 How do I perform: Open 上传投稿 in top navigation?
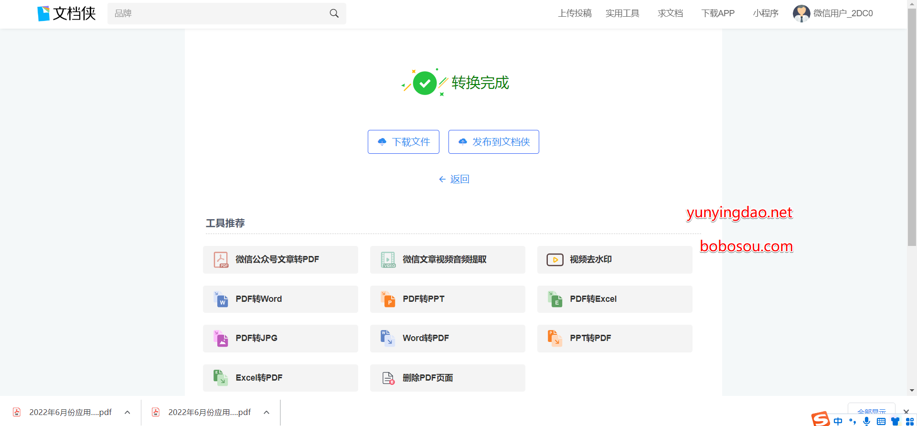[x=575, y=13]
